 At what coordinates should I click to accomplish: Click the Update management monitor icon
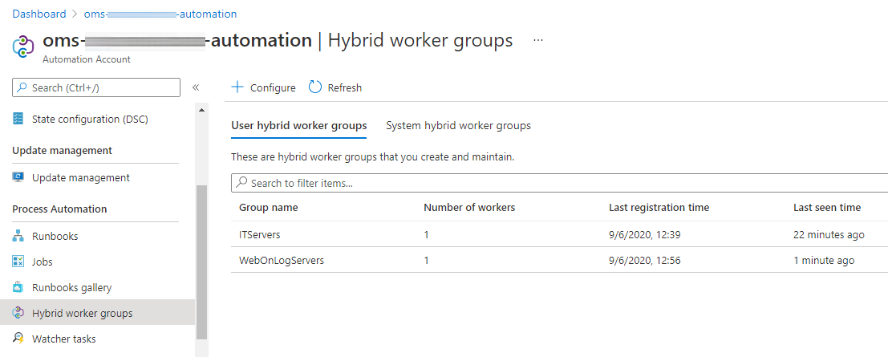18,177
